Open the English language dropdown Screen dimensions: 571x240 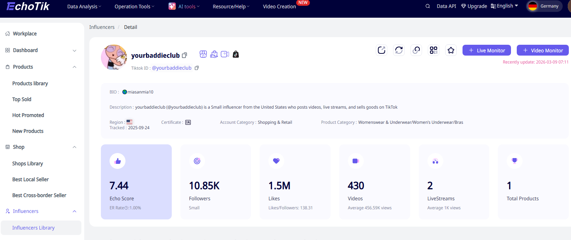504,6
